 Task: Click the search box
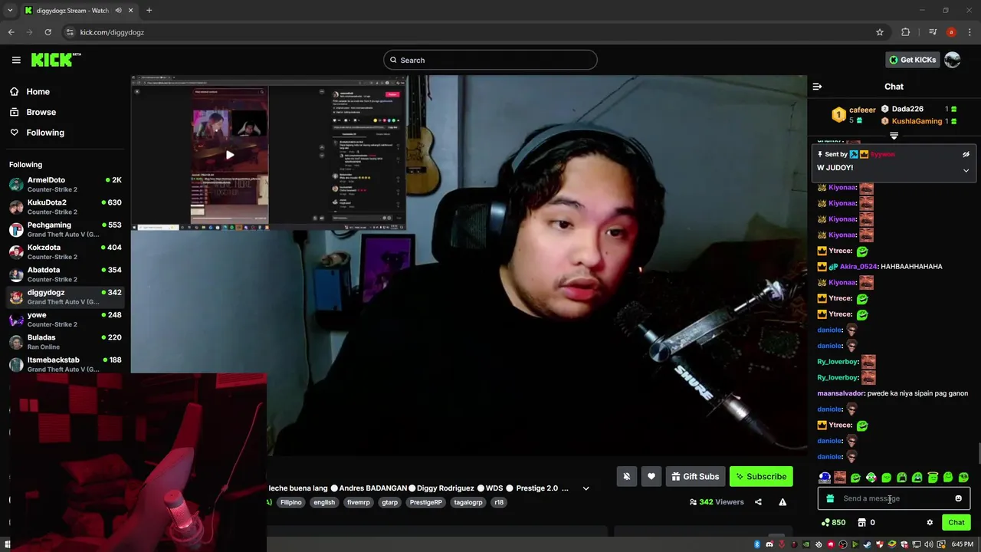click(x=490, y=60)
